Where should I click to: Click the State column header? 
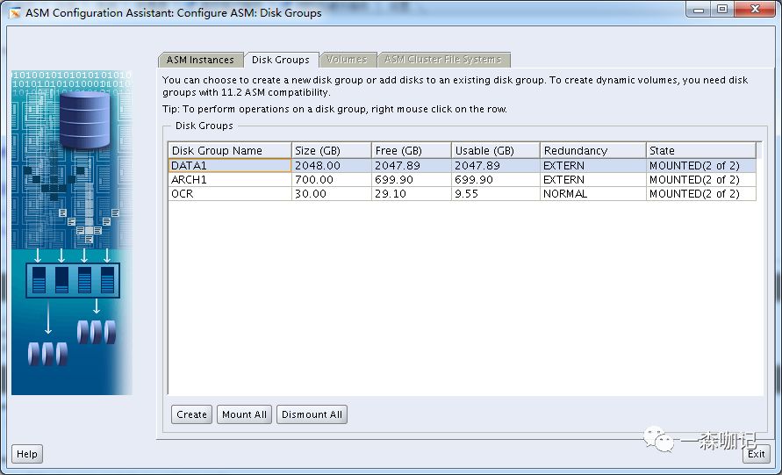click(700, 150)
